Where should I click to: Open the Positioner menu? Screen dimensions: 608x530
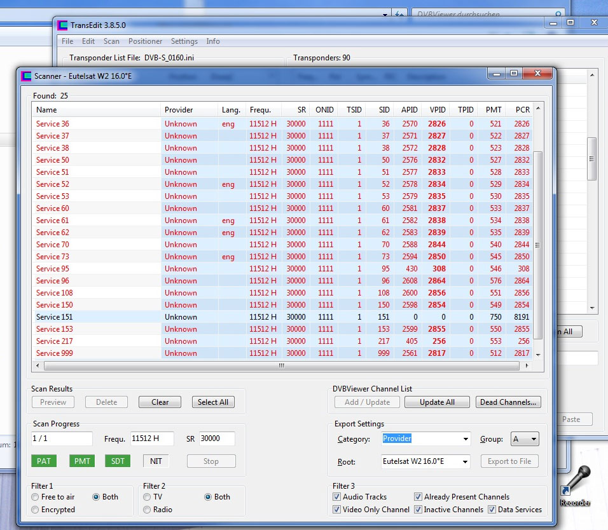[x=146, y=41]
